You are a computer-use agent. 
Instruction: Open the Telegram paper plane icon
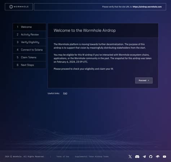coord(144,157)
